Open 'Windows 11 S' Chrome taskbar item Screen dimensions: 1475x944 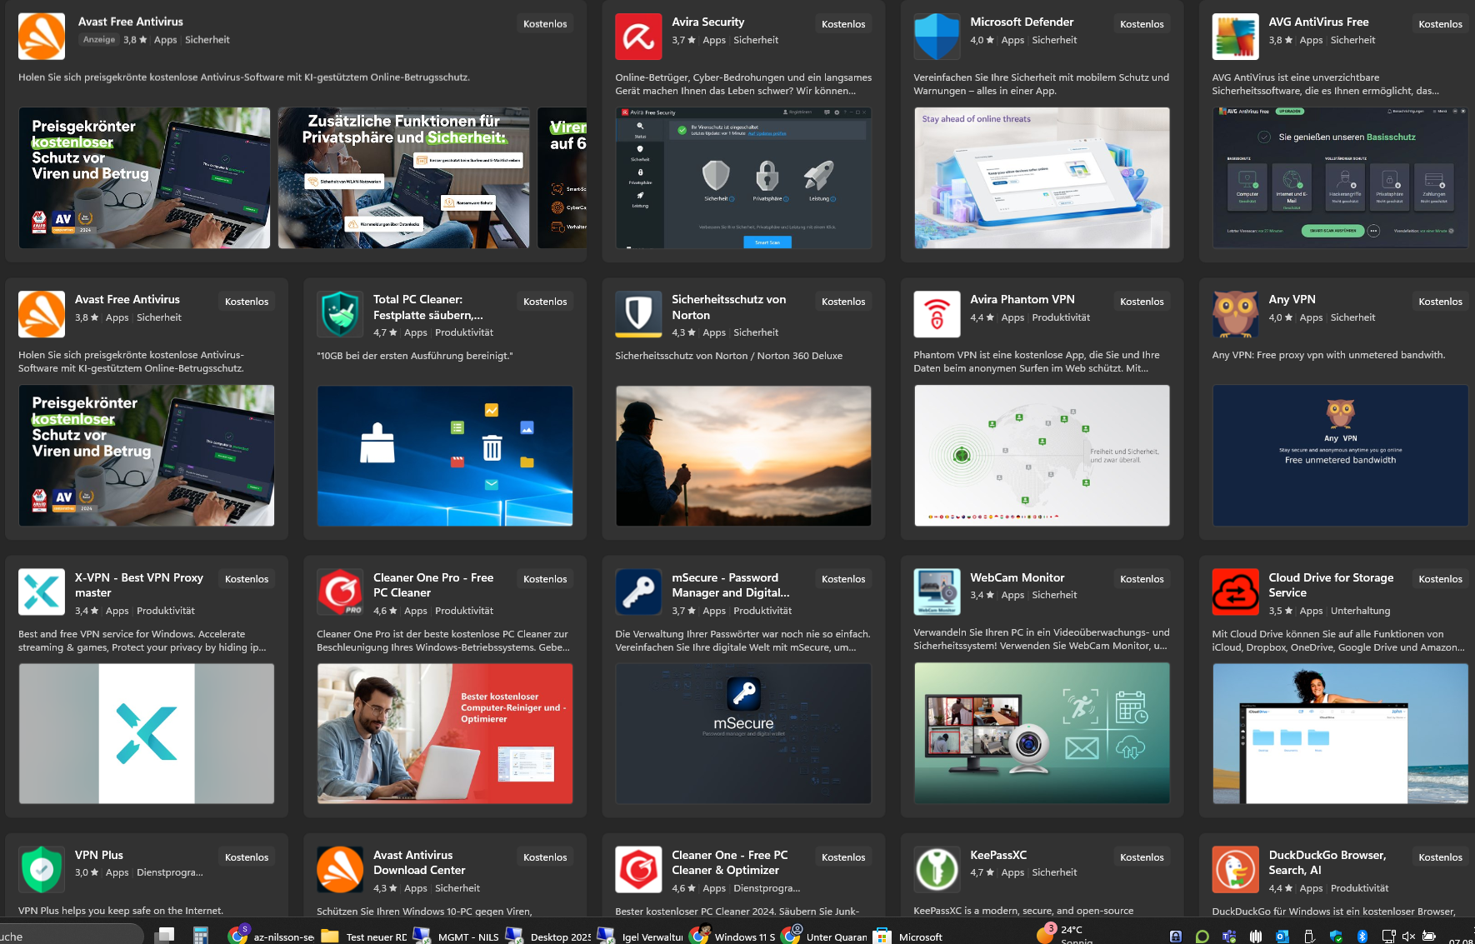(x=732, y=937)
